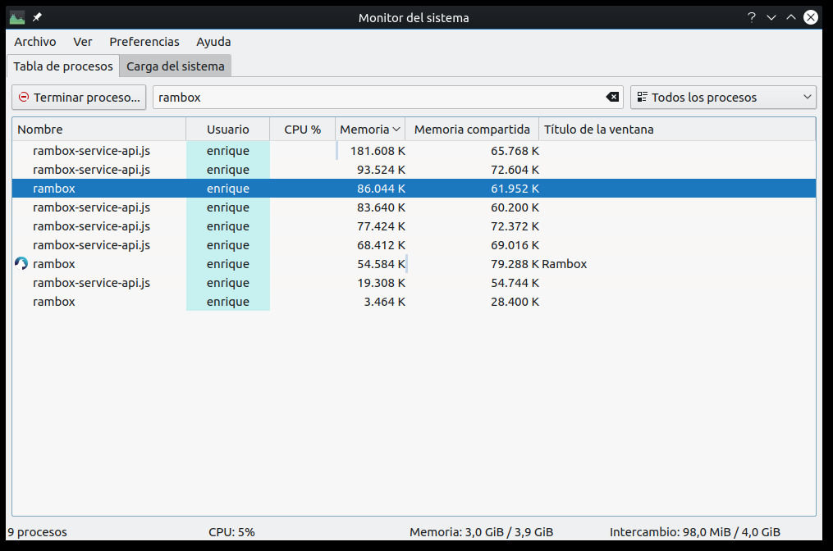Click the help question mark icon

point(751,17)
